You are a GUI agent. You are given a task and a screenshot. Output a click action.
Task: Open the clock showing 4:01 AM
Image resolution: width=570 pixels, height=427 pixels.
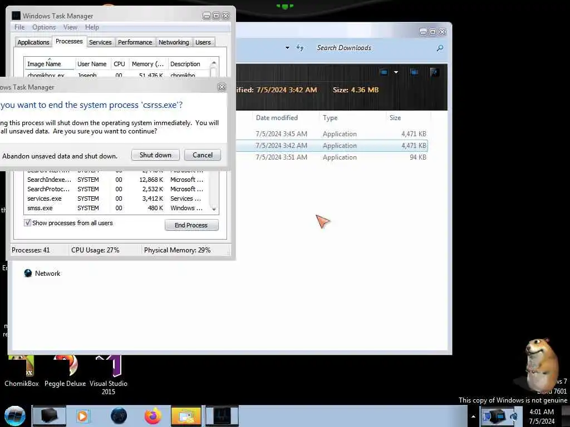(x=542, y=416)
